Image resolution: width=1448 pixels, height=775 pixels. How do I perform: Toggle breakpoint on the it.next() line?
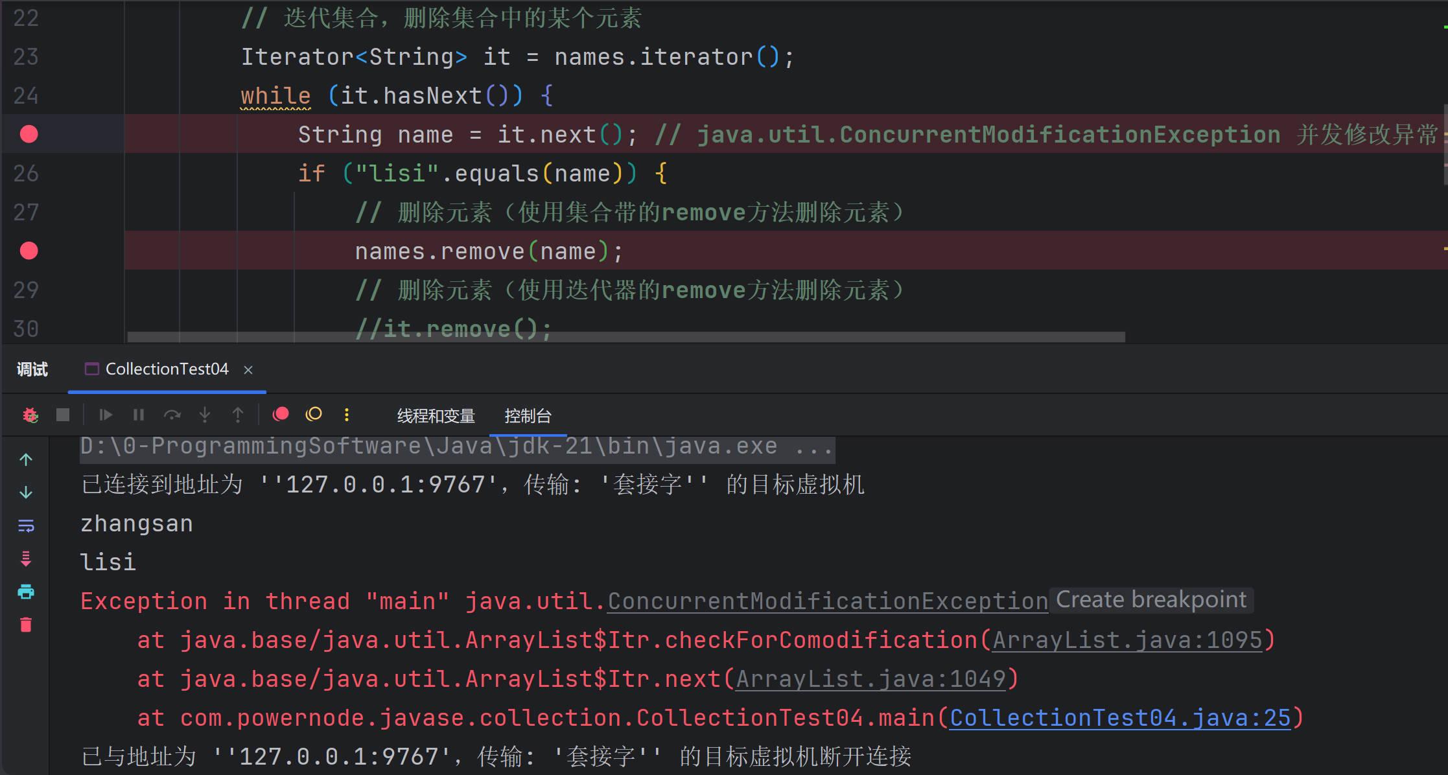29,134
